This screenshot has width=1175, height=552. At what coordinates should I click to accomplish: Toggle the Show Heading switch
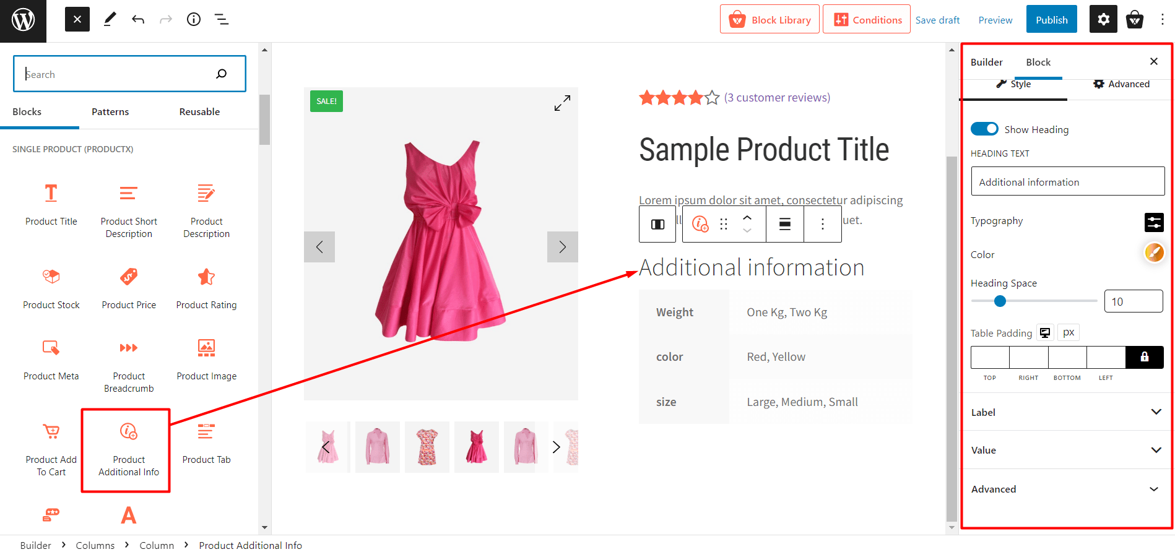click(x=984, y=129)
